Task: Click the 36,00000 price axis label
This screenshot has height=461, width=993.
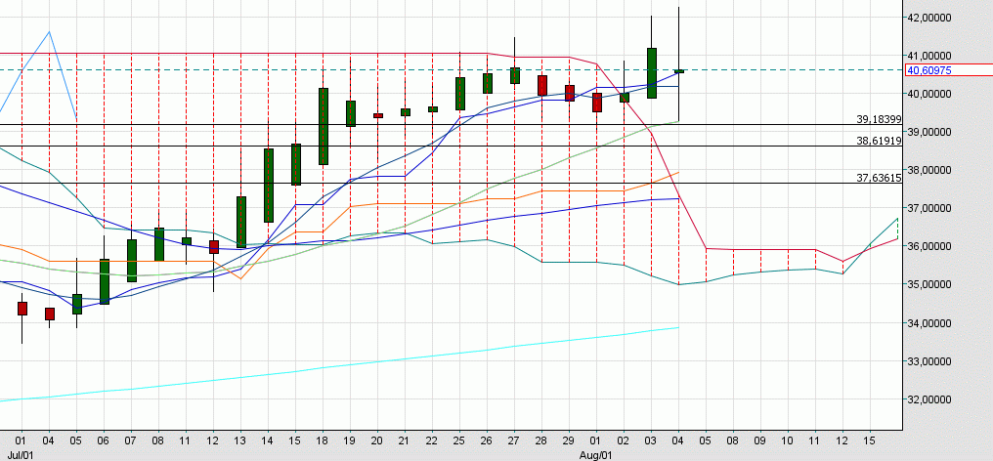Action: (929, 246)
